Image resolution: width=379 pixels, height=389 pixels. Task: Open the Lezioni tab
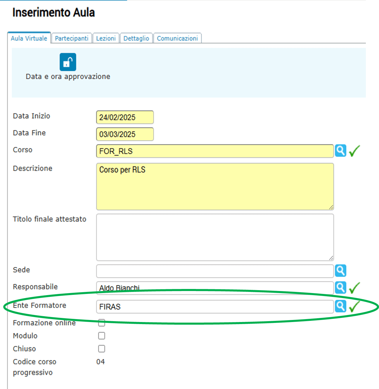click(106, 38)
